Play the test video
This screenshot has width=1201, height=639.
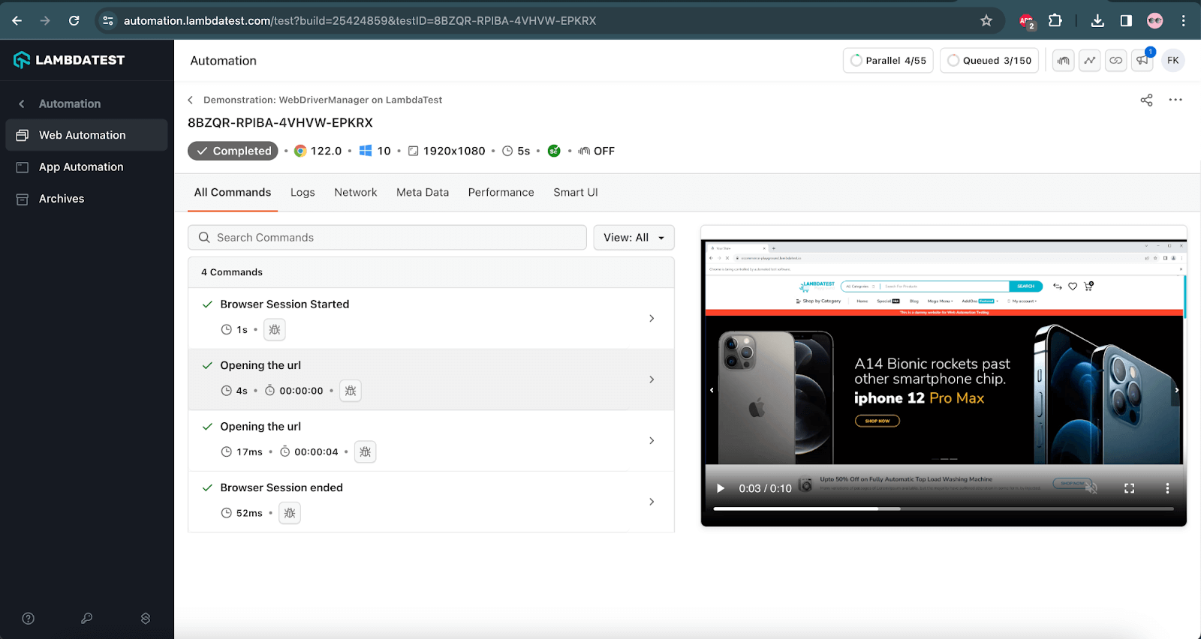pos(721,488)
